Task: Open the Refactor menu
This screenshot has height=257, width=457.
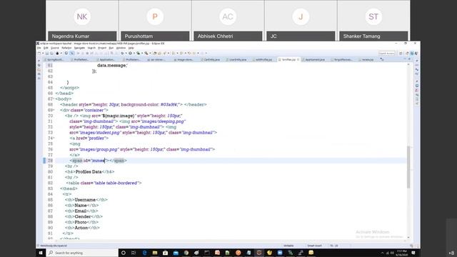Action: [x=66, y=48]
